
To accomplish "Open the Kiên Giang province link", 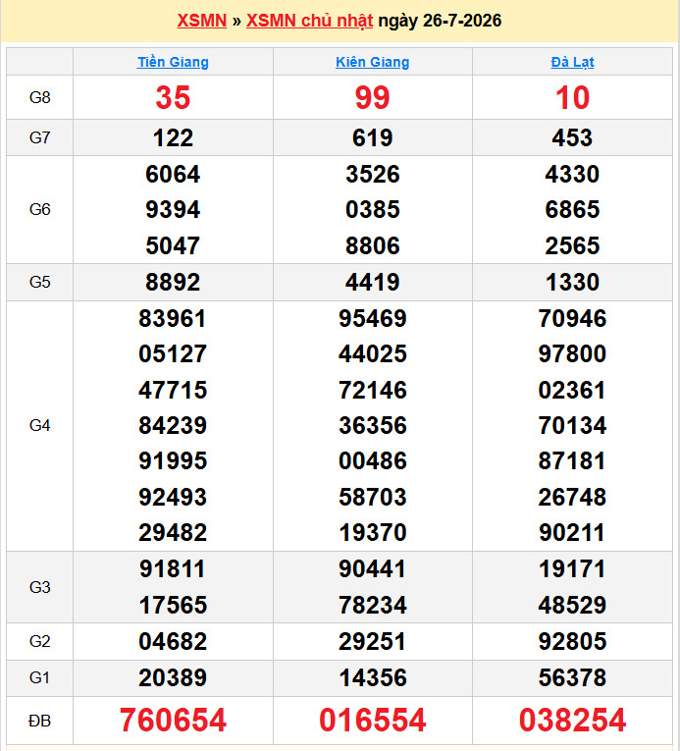I will click(x=373, y=62).
